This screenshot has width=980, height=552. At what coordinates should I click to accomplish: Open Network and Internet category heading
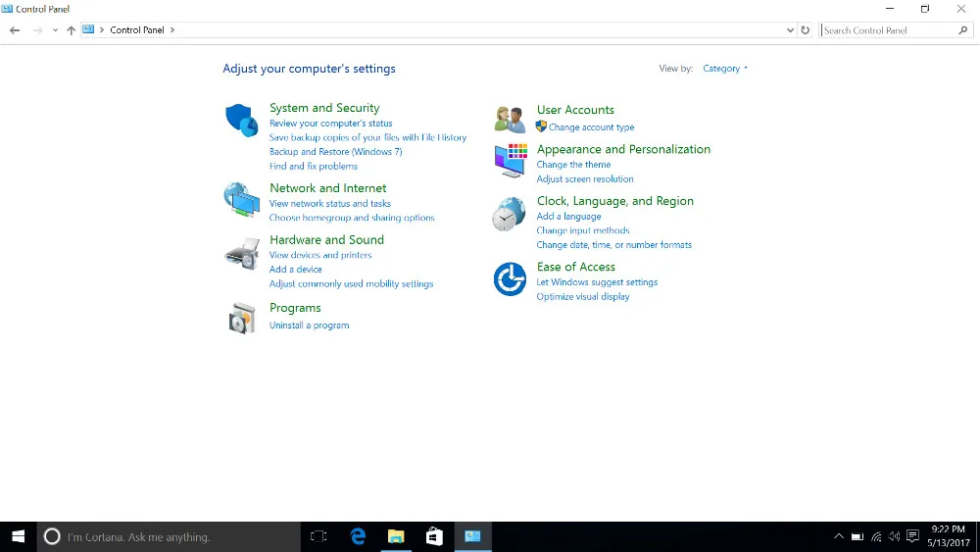(x=327, y=187)
